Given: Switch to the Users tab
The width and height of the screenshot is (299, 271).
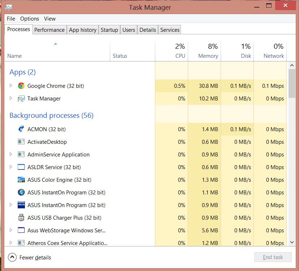Looking at the screenshot, I should 129,30.
